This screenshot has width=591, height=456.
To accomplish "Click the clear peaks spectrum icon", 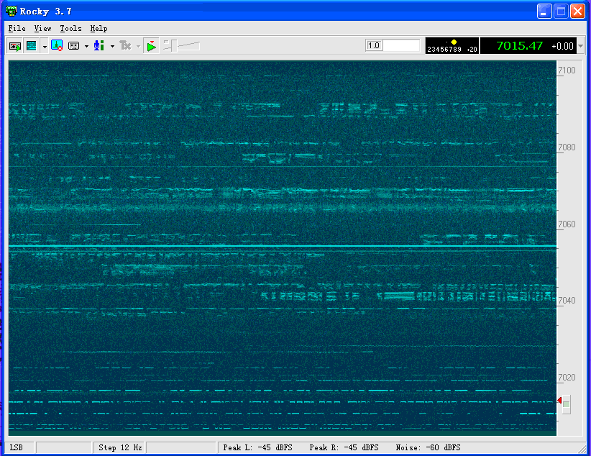I will click(57, 45).
